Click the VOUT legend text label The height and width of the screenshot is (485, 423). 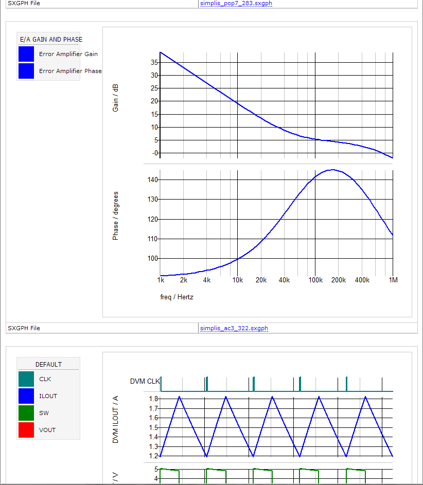point(47,430)
